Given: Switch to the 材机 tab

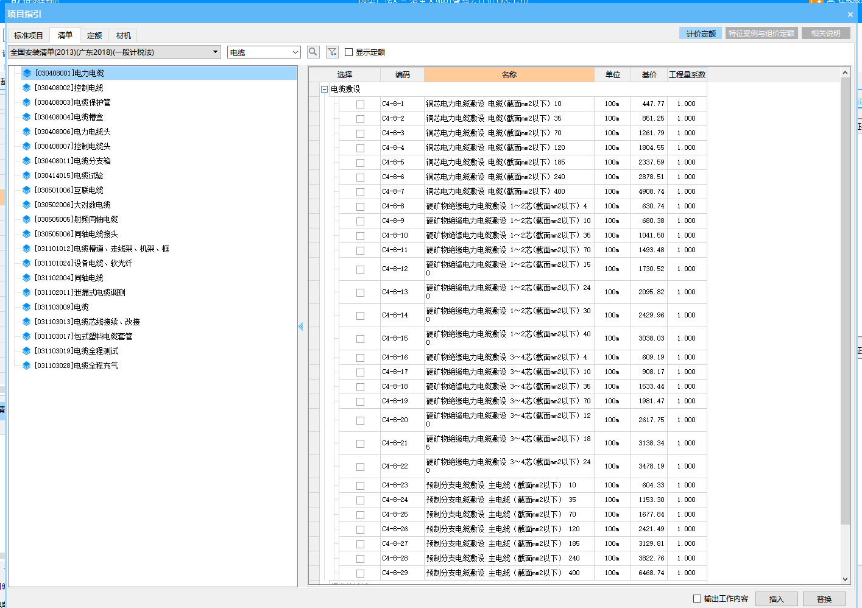Looking at the screenshot, I should click(124, 35).
